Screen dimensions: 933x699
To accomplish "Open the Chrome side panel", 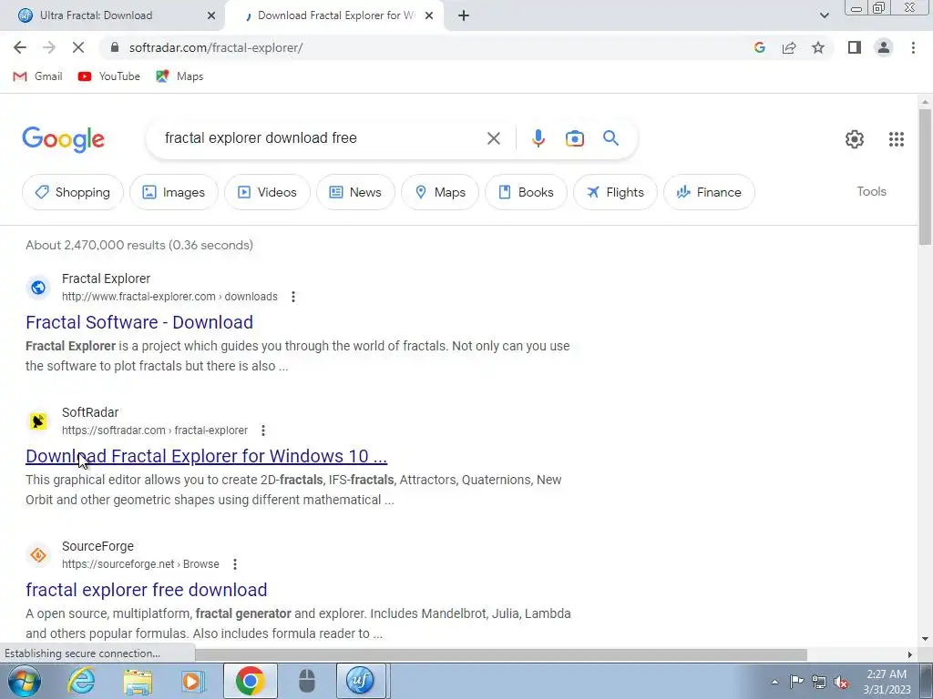I will point(855,47).
